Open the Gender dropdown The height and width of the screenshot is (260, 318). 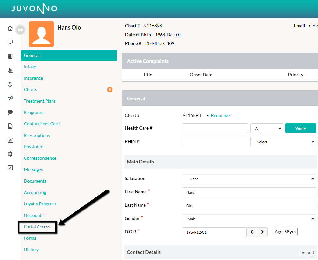pyautogui.click(x=249, y=219)
